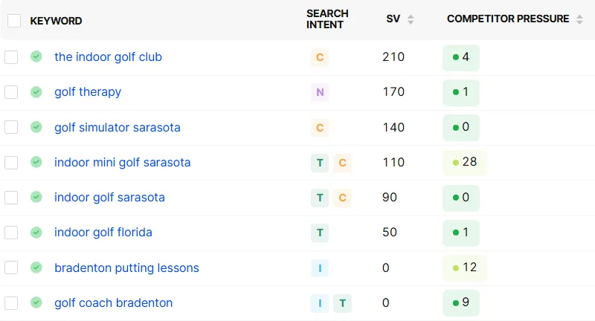Open the bradenton putting lessons keyword link
This screenshot has width=595, height=321.
(126, 267)
